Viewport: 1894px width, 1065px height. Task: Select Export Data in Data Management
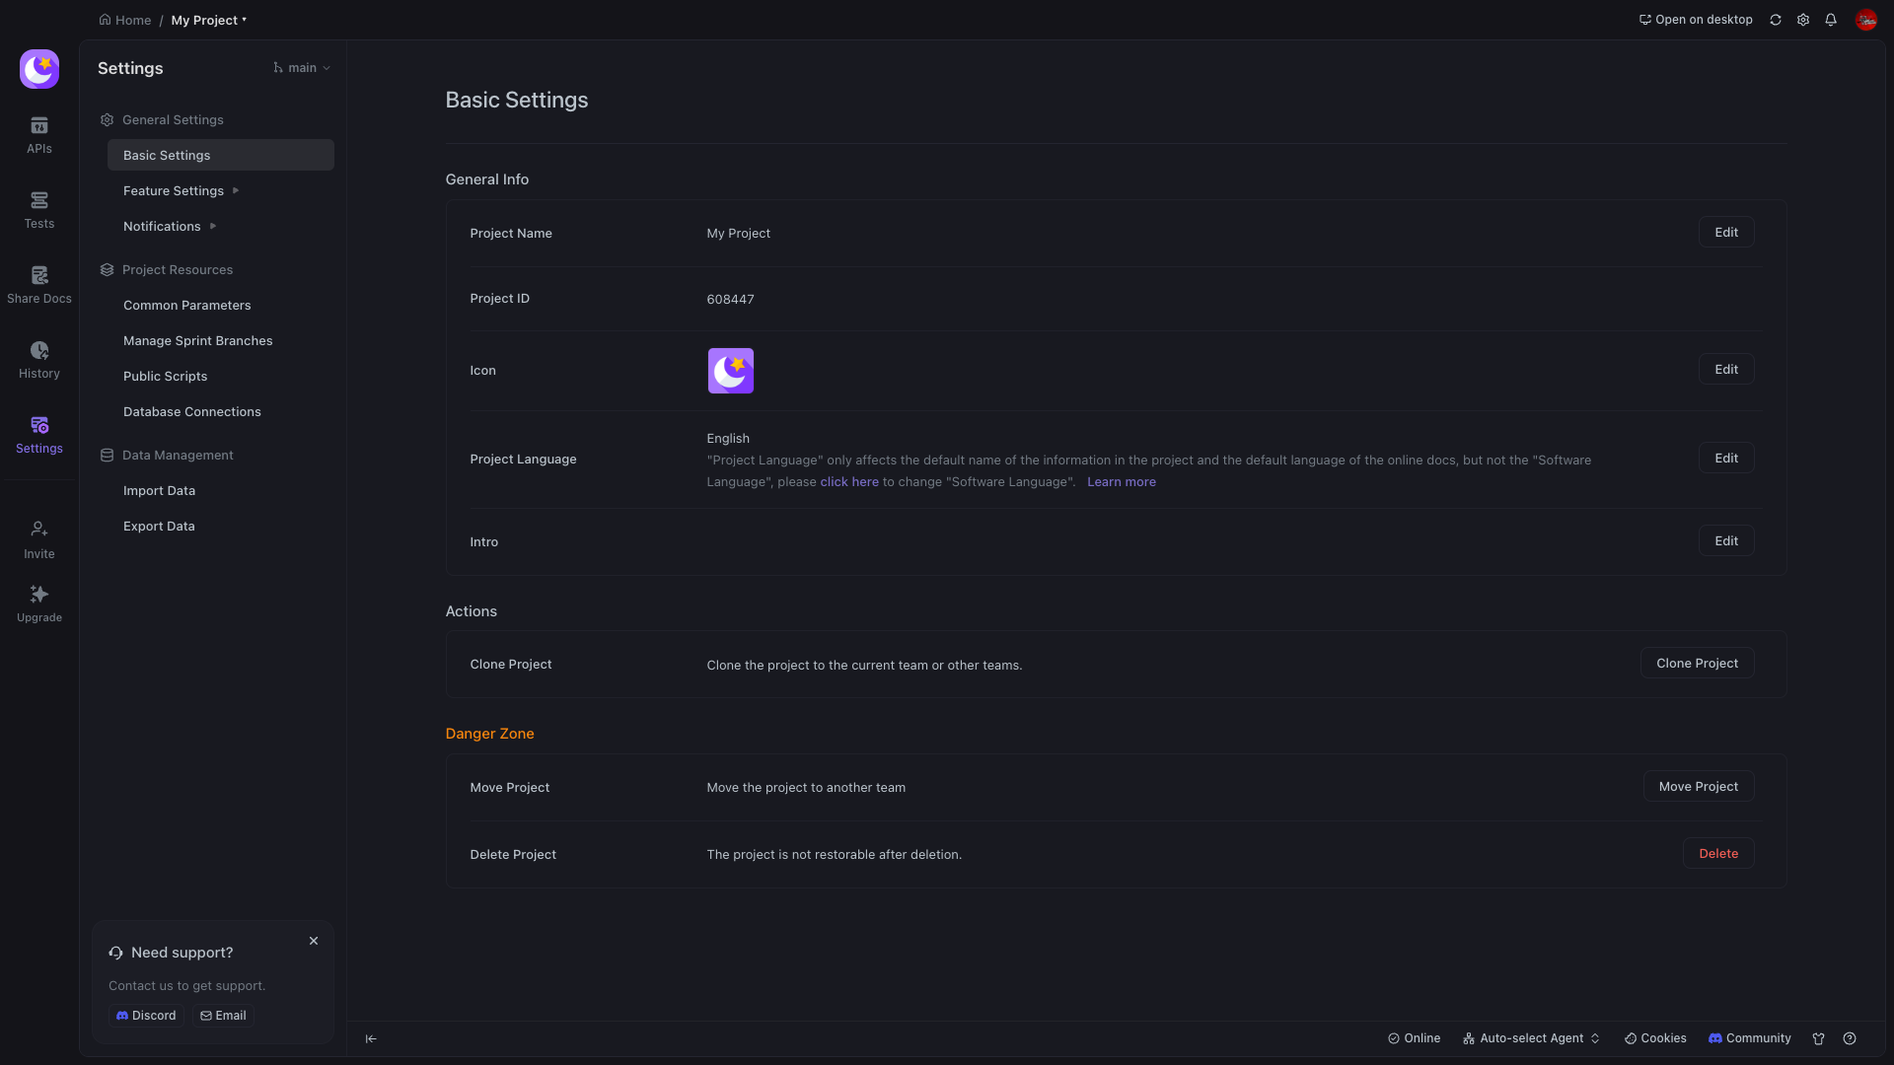[x=159, y=526]
